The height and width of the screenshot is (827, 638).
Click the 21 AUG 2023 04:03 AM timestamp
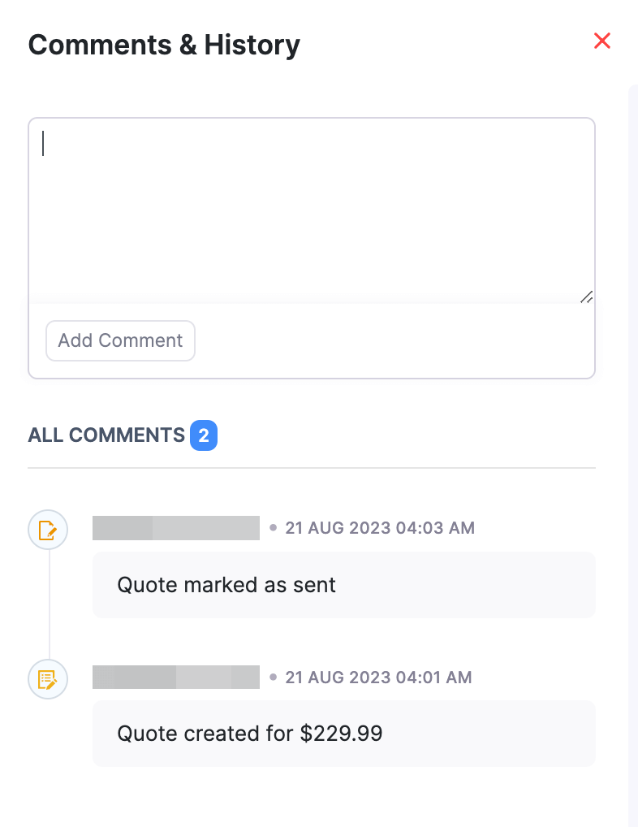[x=380, y=528]
